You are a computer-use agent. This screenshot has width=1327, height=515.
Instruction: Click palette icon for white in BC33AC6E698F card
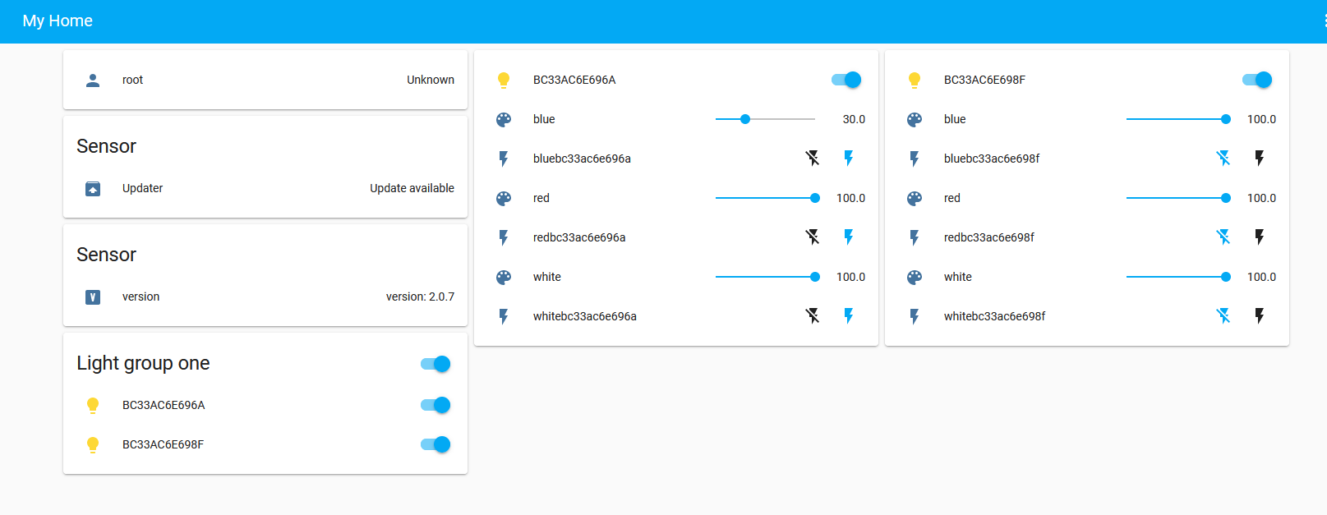click(x=915, y=277)
